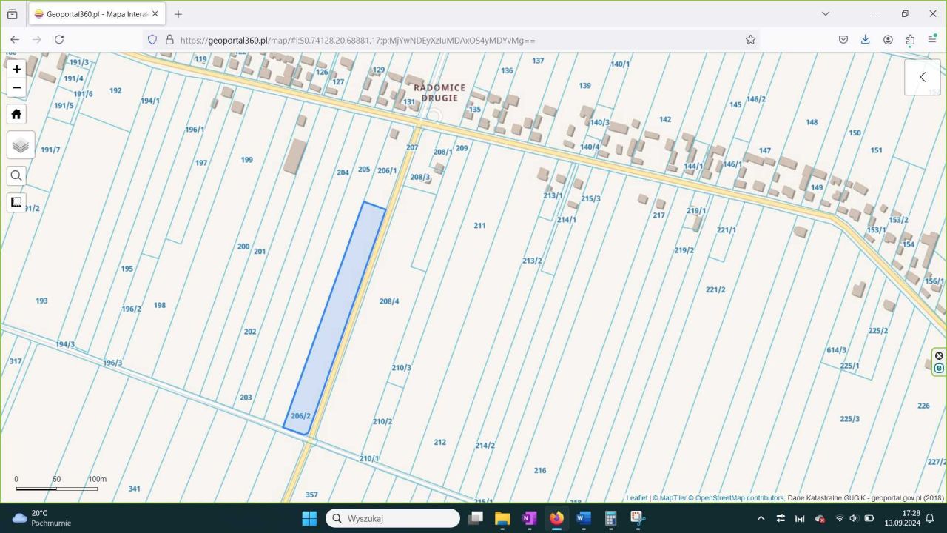Zoom in on the map
This screenshot has height=533, width=947.
point(16,69)
